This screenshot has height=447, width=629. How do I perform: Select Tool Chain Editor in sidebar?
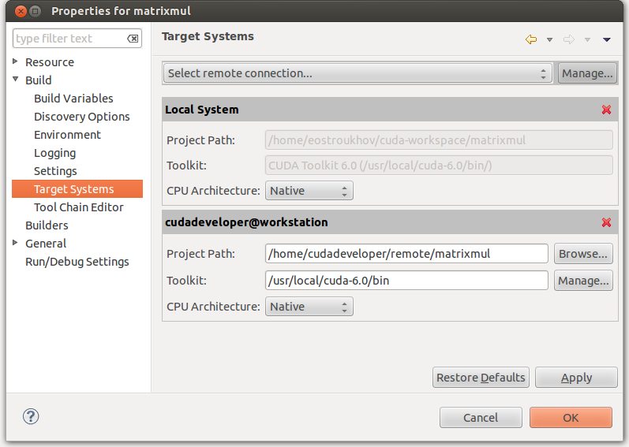tap(79, 207)
